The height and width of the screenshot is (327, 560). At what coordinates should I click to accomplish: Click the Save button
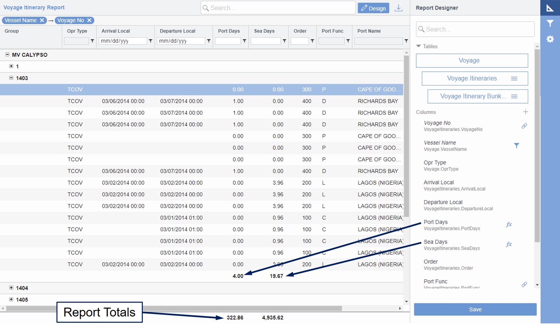(475, 309)
